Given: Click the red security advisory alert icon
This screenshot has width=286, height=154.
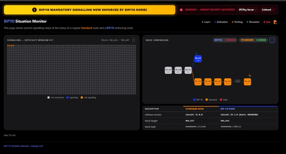Looking at the screenshot, I should (x=181, y=10).
